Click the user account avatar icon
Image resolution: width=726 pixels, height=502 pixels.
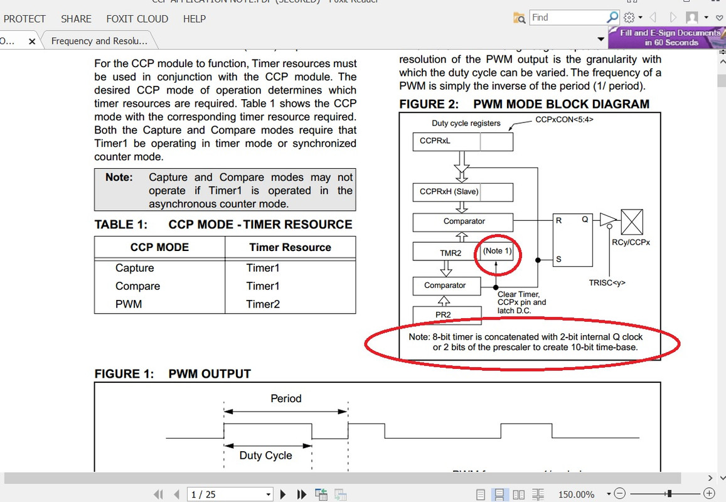coord(691,18)
